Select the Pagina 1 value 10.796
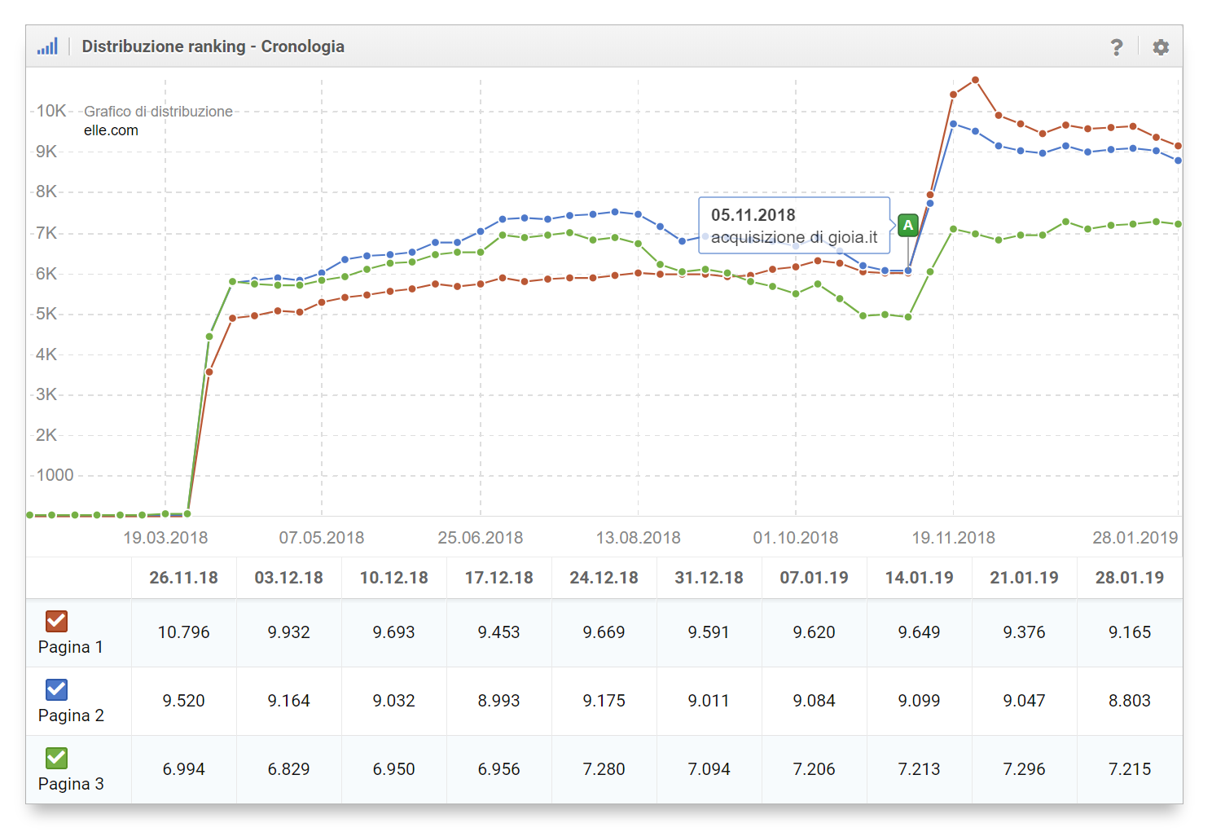The image size is (1212, 832). (x=183, y=632)
